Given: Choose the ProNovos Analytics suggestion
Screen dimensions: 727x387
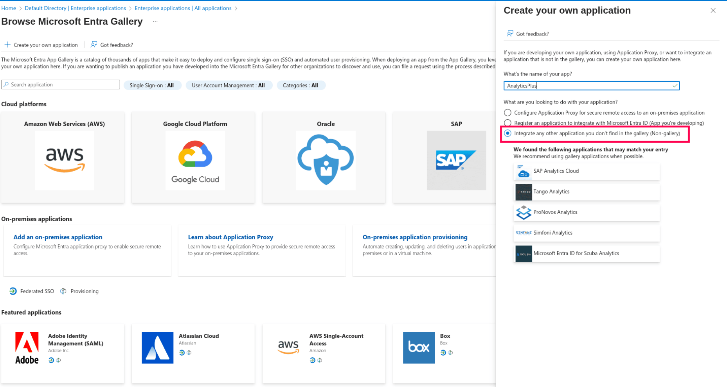Looking at the screenshot, I should [587, 213].
